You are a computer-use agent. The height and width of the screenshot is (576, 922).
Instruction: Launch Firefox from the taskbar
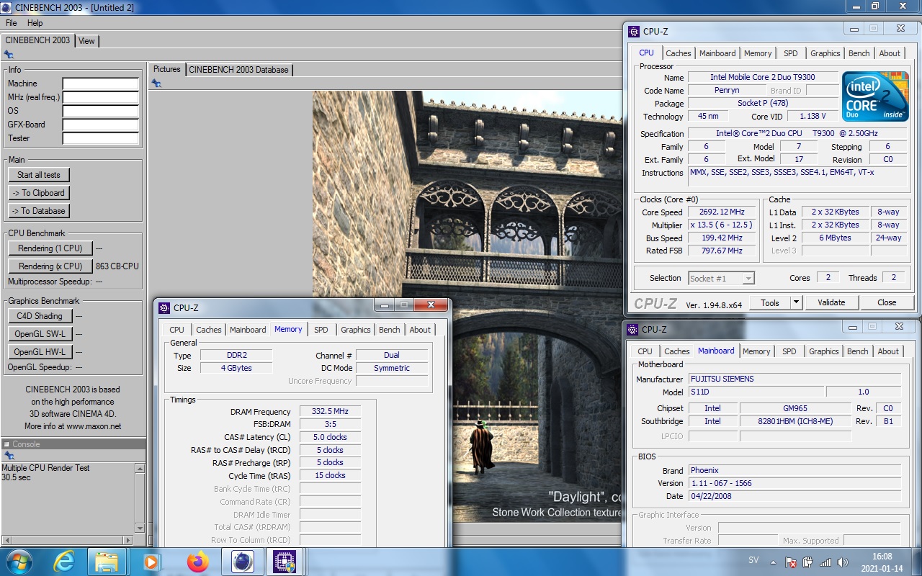pyautogui.click(x=197, y=562)
